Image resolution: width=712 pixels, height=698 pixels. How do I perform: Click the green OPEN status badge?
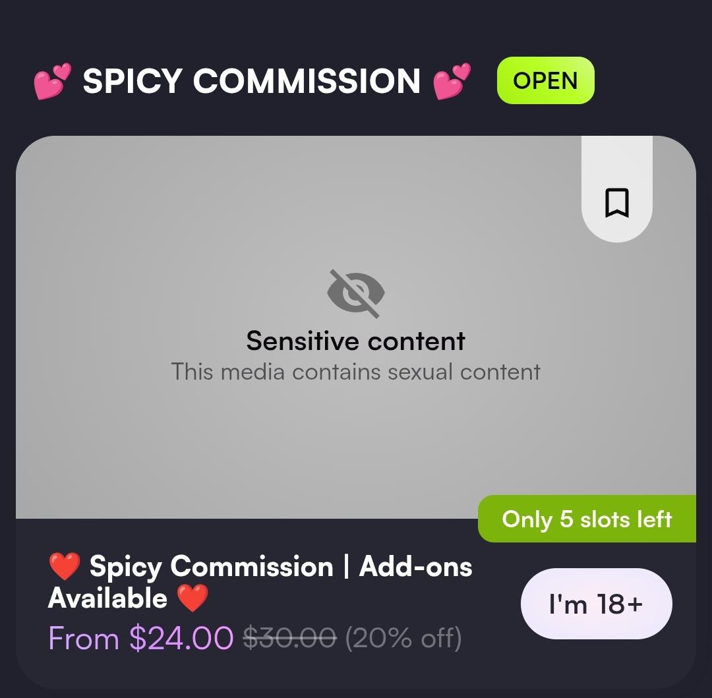545,80
